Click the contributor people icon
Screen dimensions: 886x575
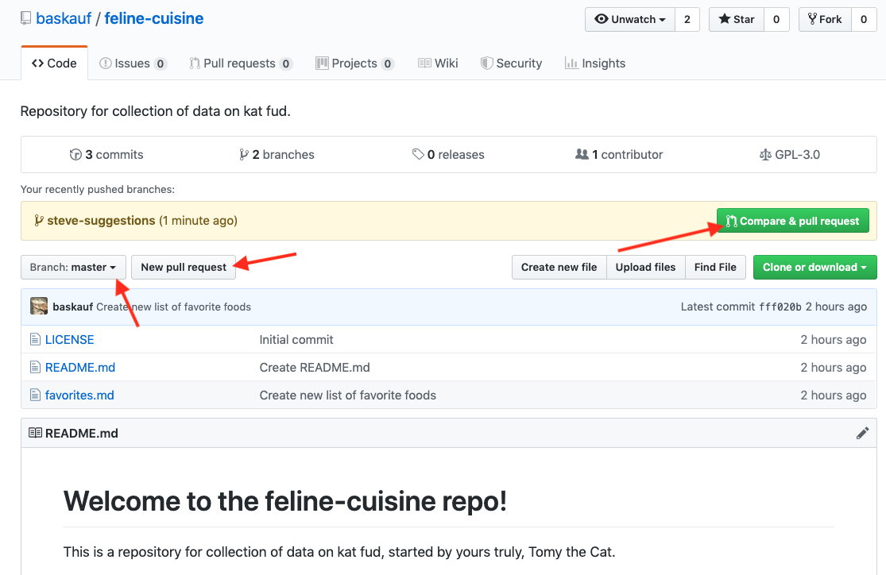pyautogui.click(x=582, y=153)
